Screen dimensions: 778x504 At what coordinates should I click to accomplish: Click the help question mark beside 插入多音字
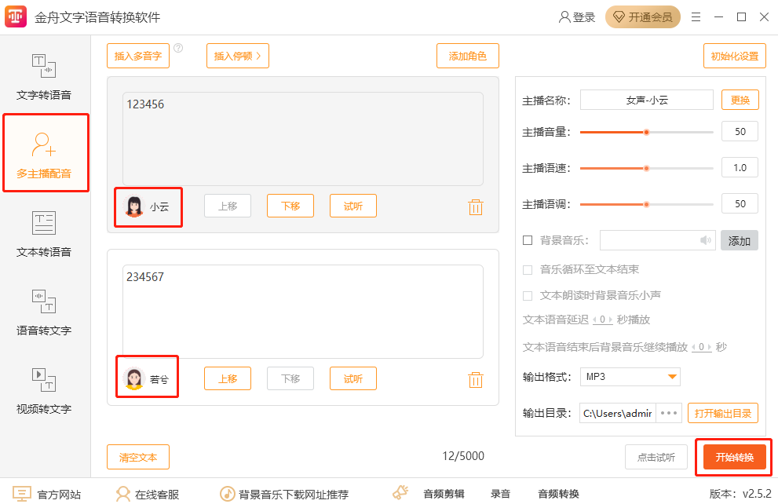click(x=178, y=48)
